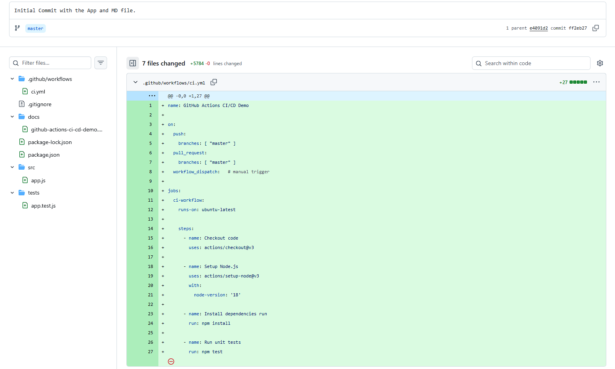Screen dimensions: 615x369
Task: Open the kebab menu for ci.yml options
Action: 596,82
